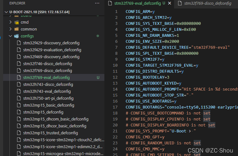Image resolution: width=238 pixels, height=156 pixels.
Task: Click CONFIG_SYS_MALLOC_F_LEN=0xE00 line
Action: (x=161, y=30)
